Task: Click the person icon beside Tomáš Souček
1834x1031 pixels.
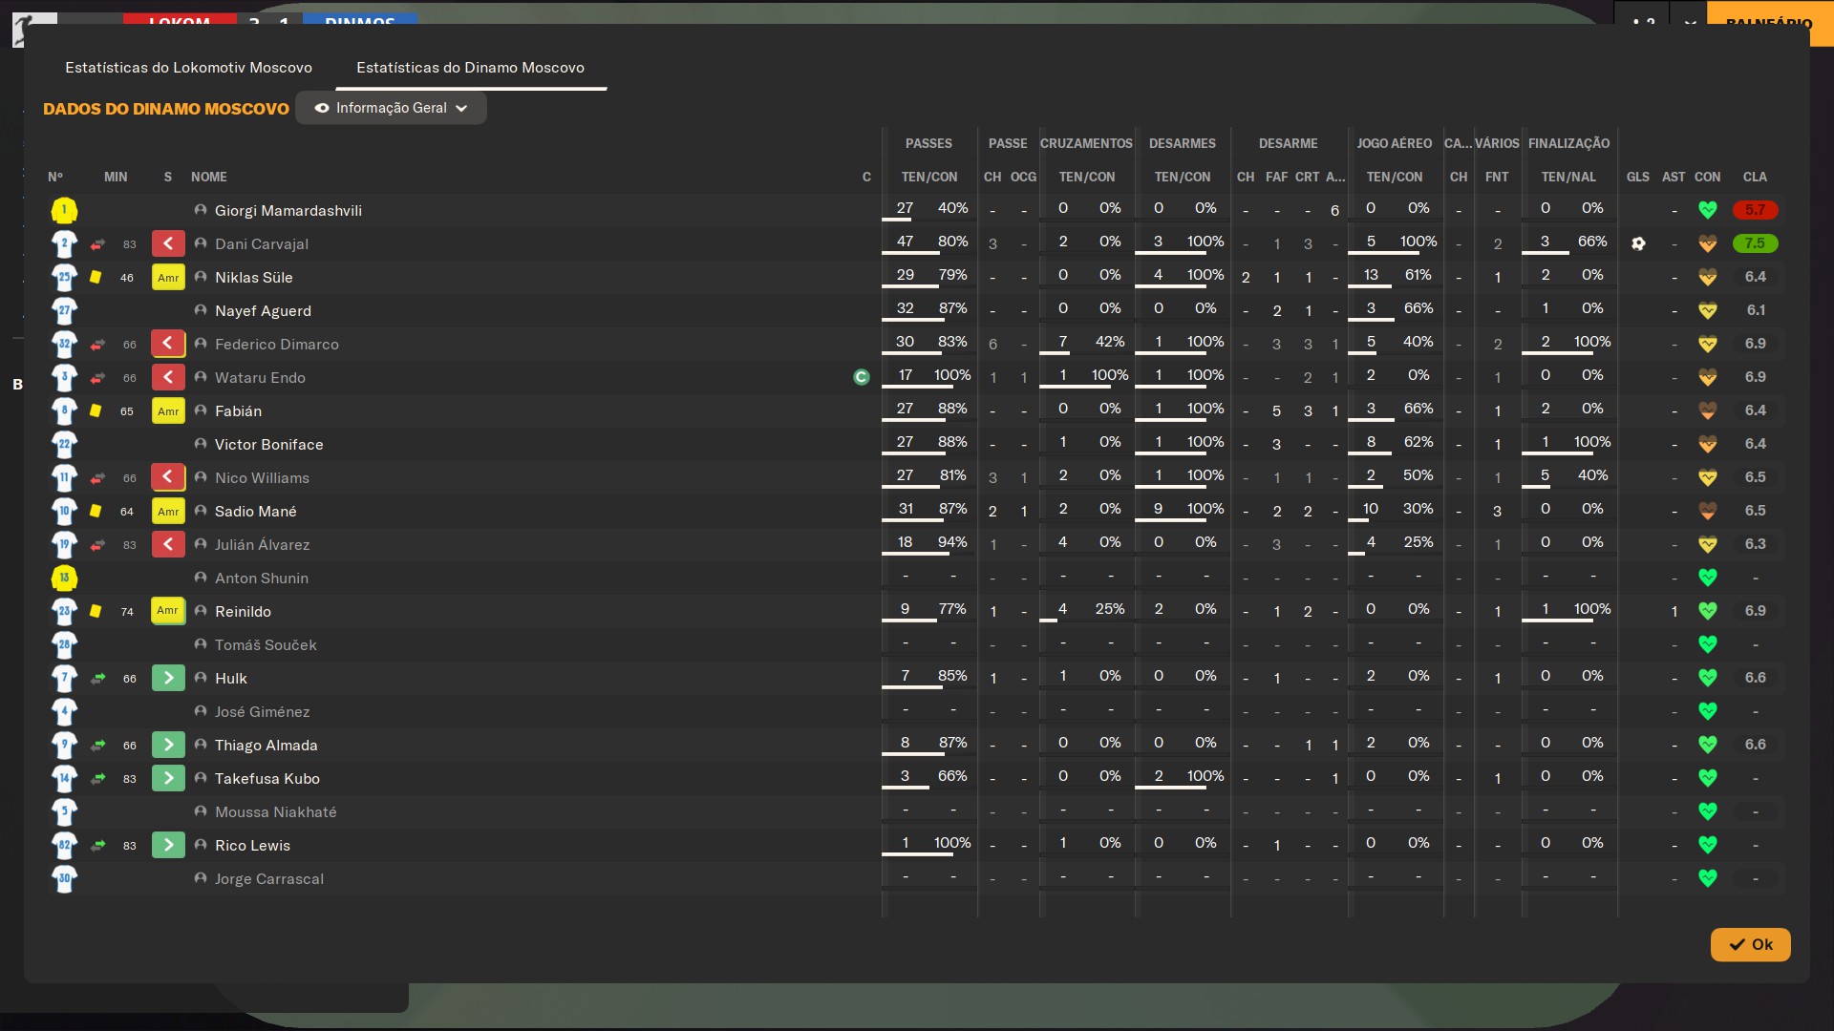Action: click(201, 644)
